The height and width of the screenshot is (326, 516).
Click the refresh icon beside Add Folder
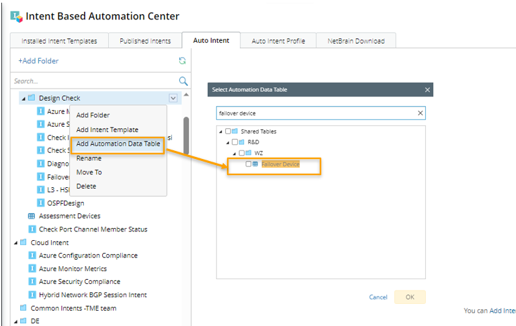tap(182, 61)
